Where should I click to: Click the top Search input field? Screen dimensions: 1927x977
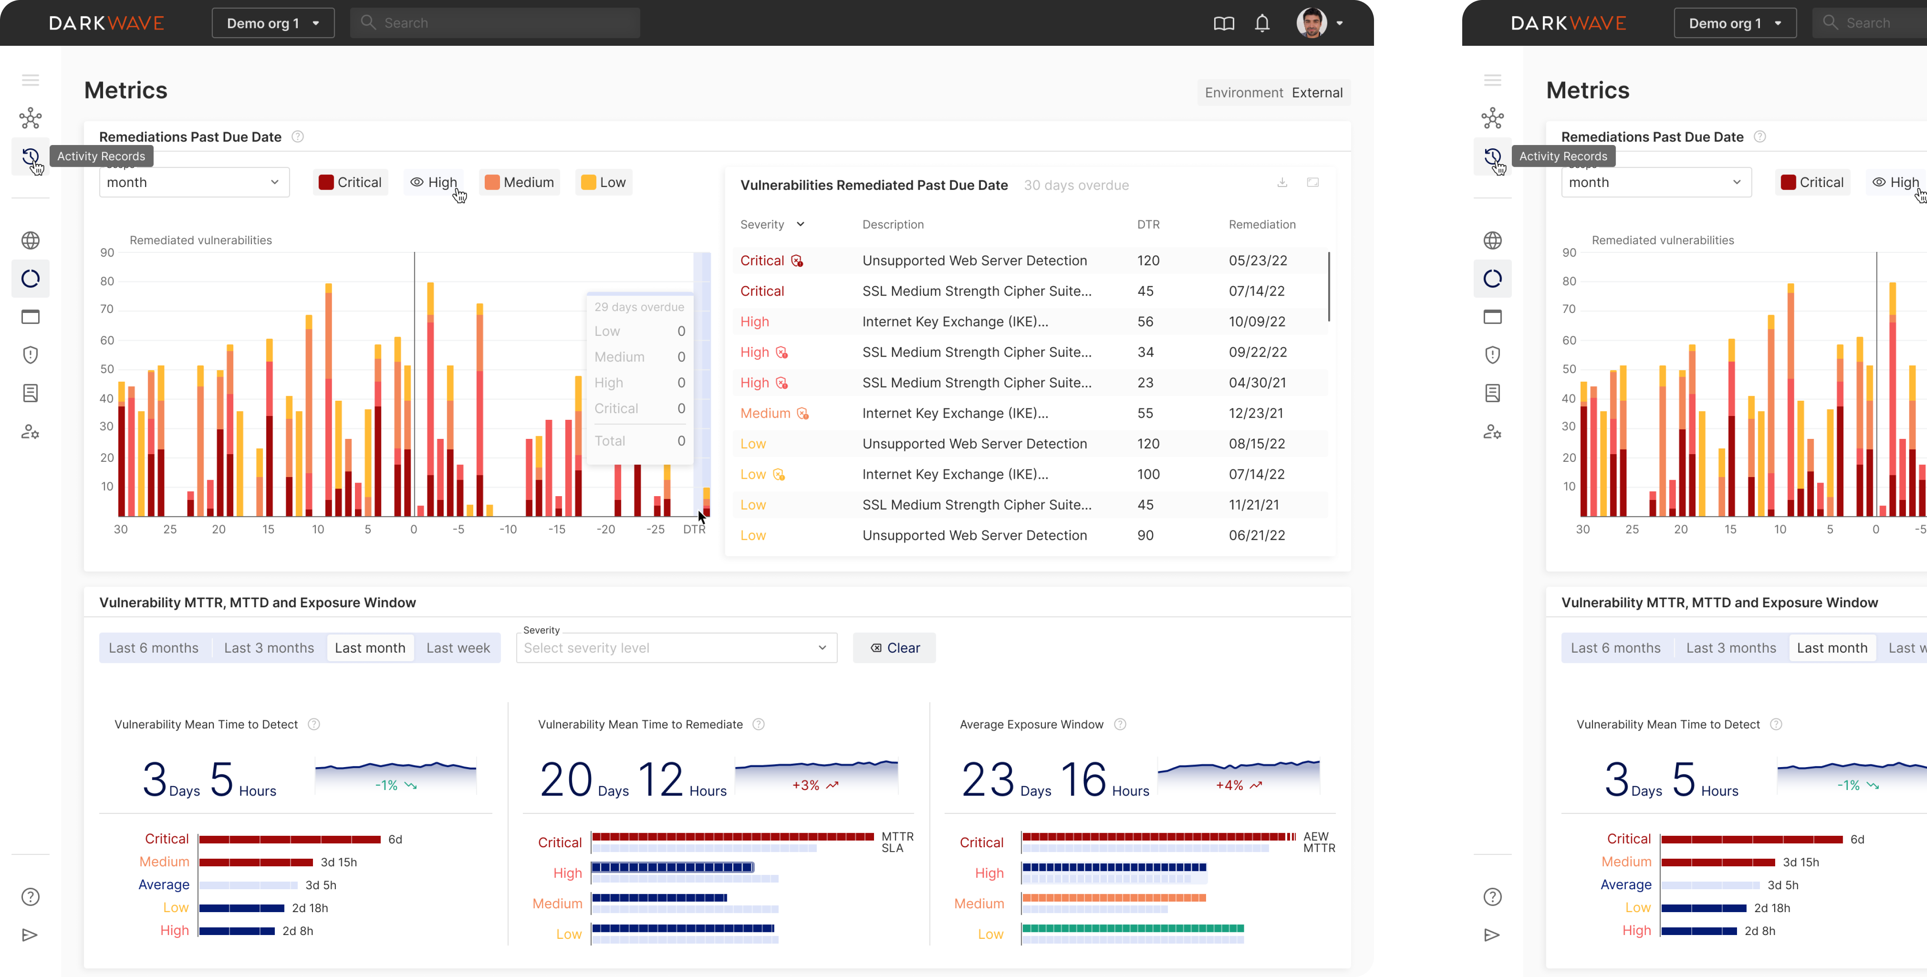click(x=495, y=23)
